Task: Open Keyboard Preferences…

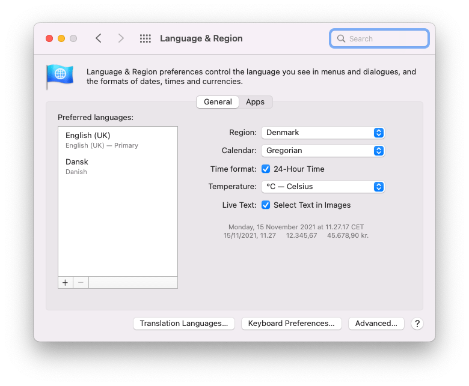Action: (x=292, y=324)
